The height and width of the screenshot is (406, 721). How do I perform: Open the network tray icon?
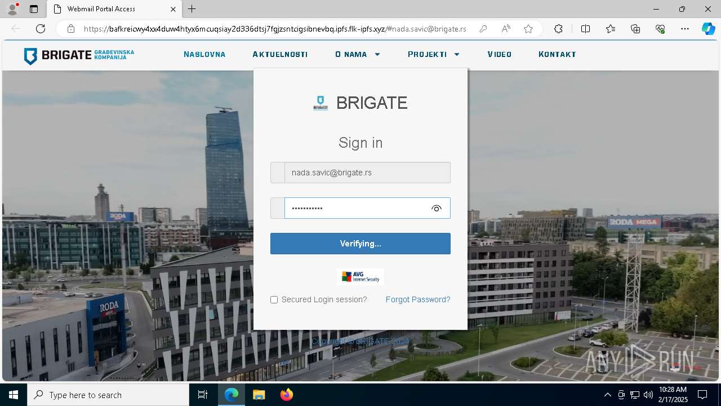pos(635,395)
